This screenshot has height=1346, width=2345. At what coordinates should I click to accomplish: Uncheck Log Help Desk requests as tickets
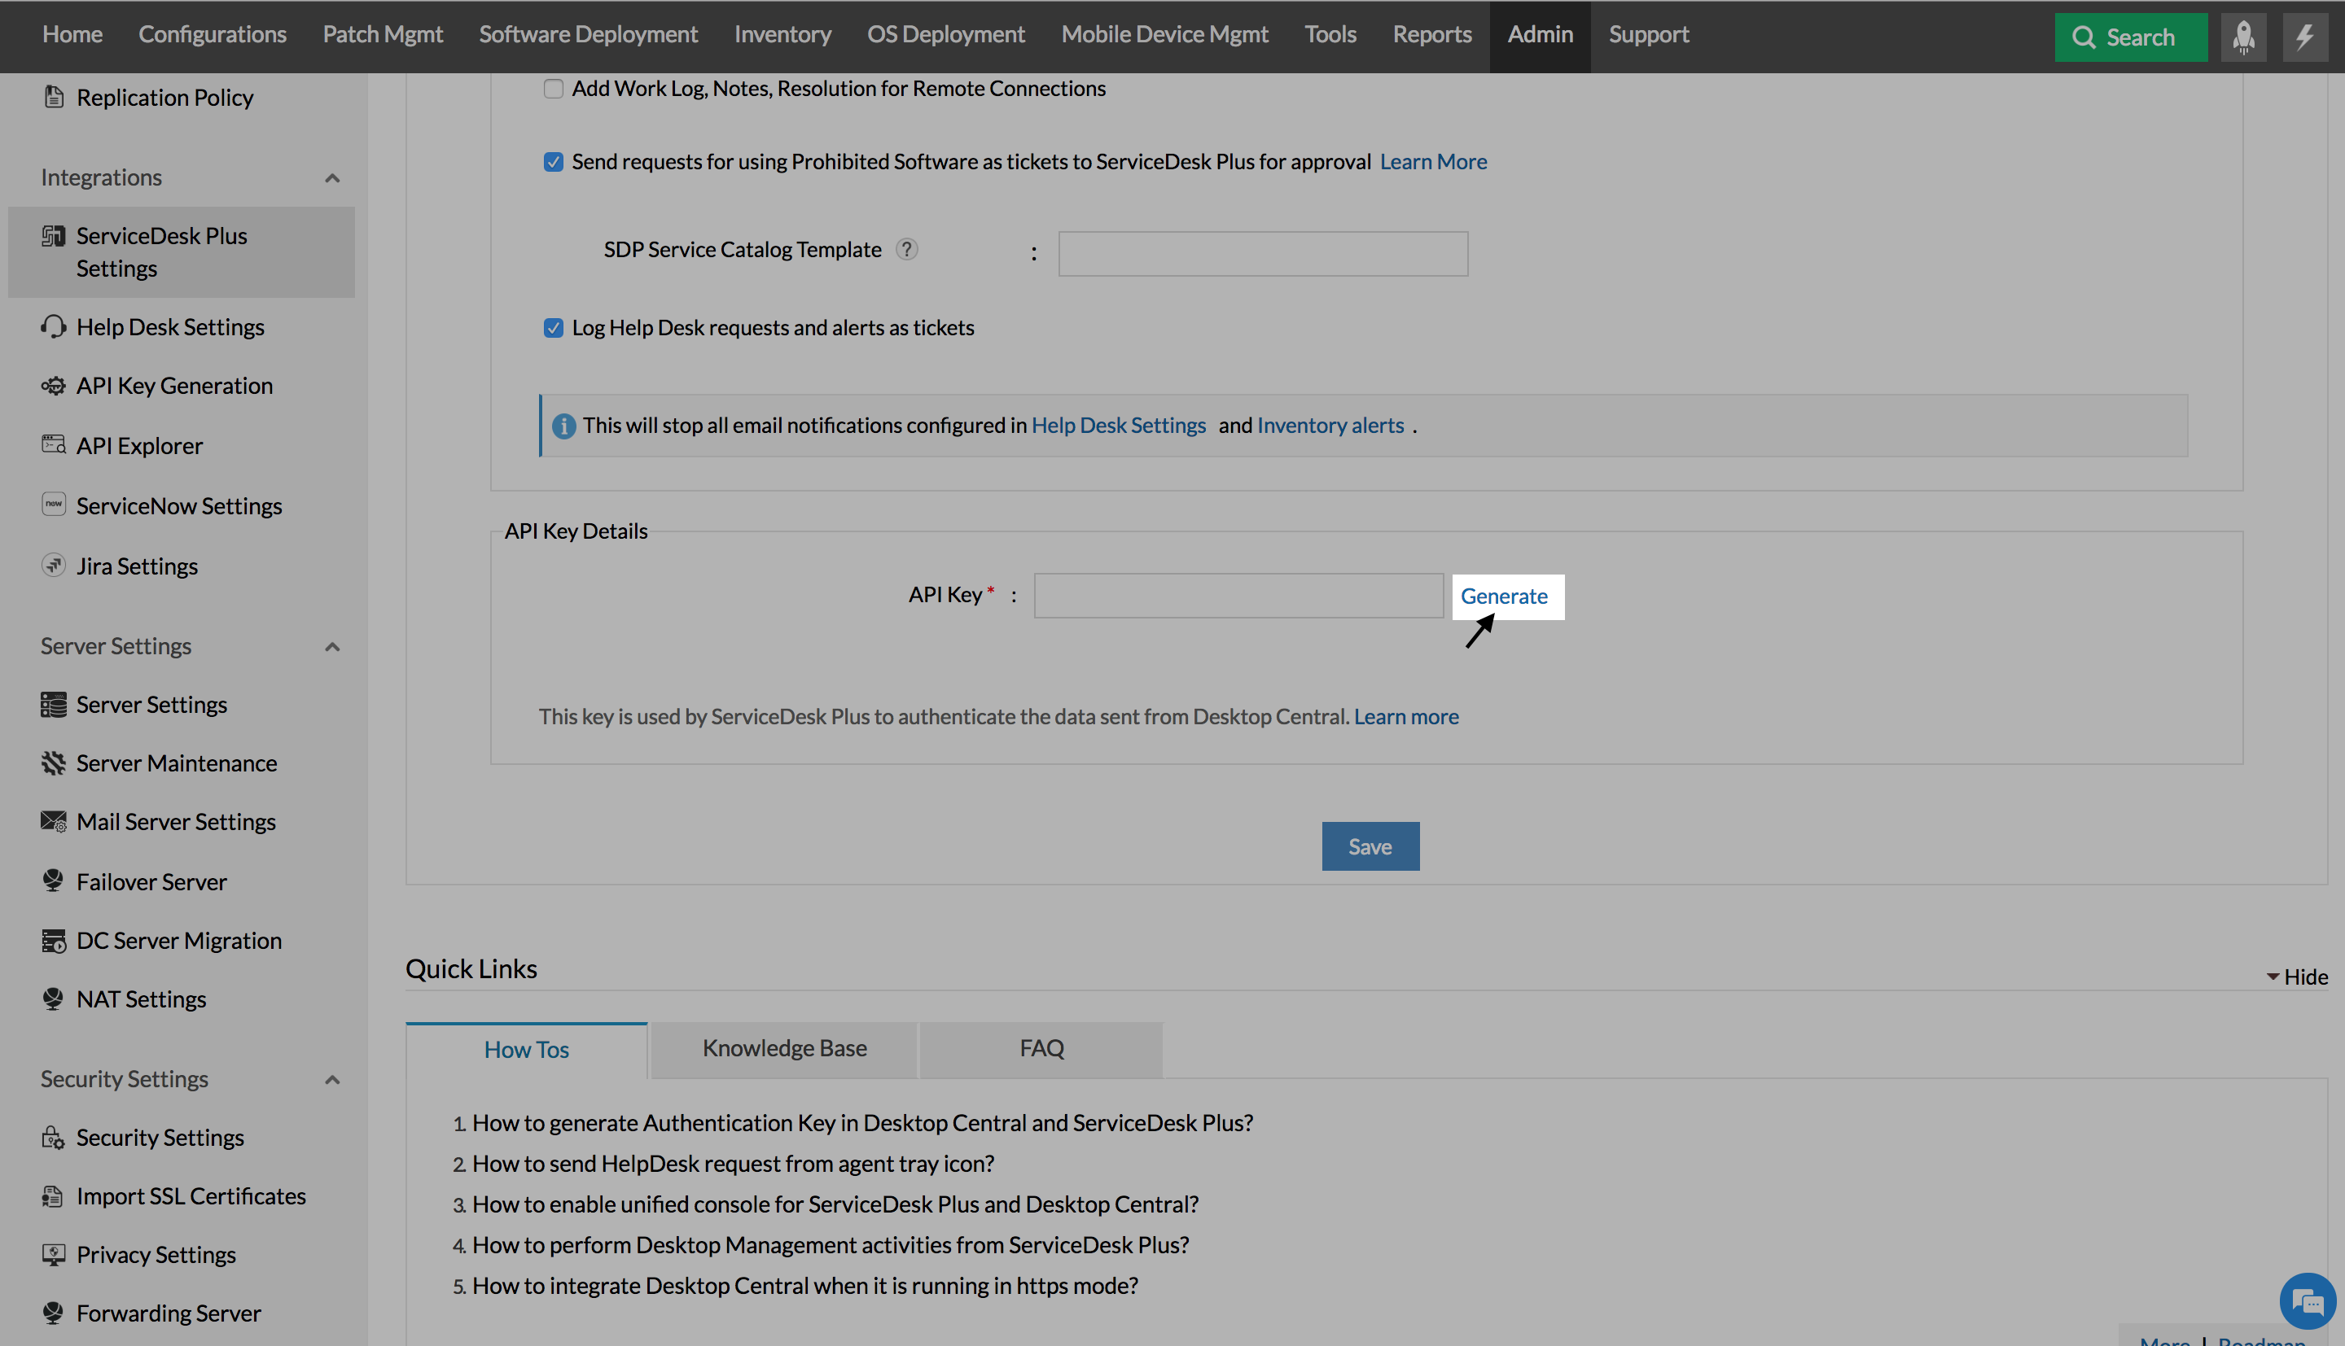point(553,328)
